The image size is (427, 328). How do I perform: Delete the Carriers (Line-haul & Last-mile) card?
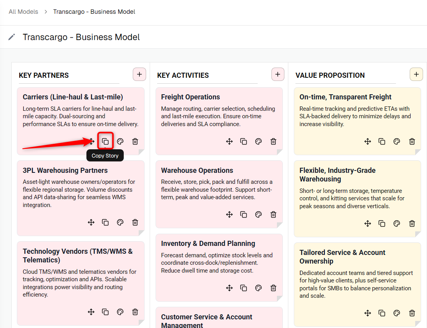click(x=135, y=141)
